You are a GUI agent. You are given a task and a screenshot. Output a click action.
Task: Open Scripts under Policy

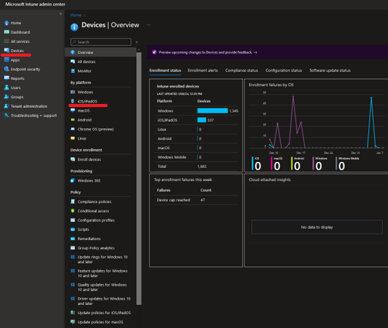click(x=83, y=230)
